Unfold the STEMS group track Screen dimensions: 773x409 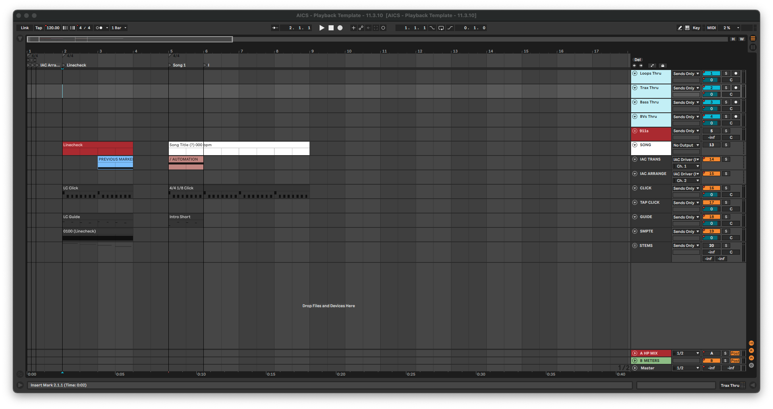click(635, 246)
